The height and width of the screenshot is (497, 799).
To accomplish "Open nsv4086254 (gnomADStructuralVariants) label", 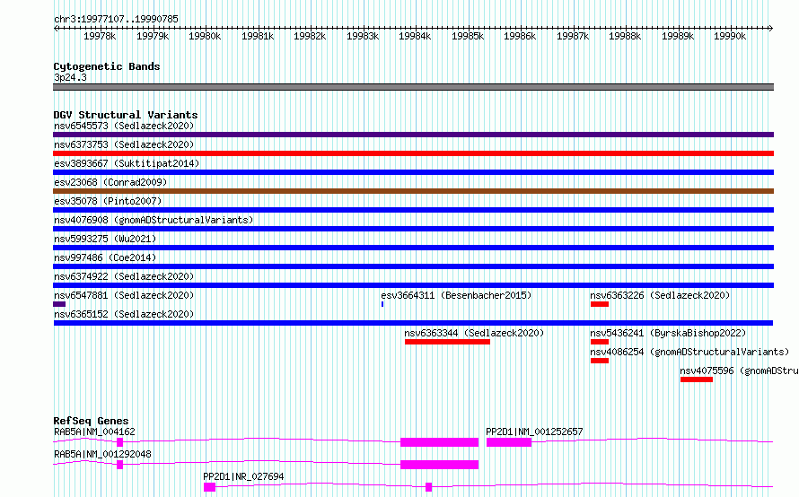I will pyautogui.click(x=689, y=352).
